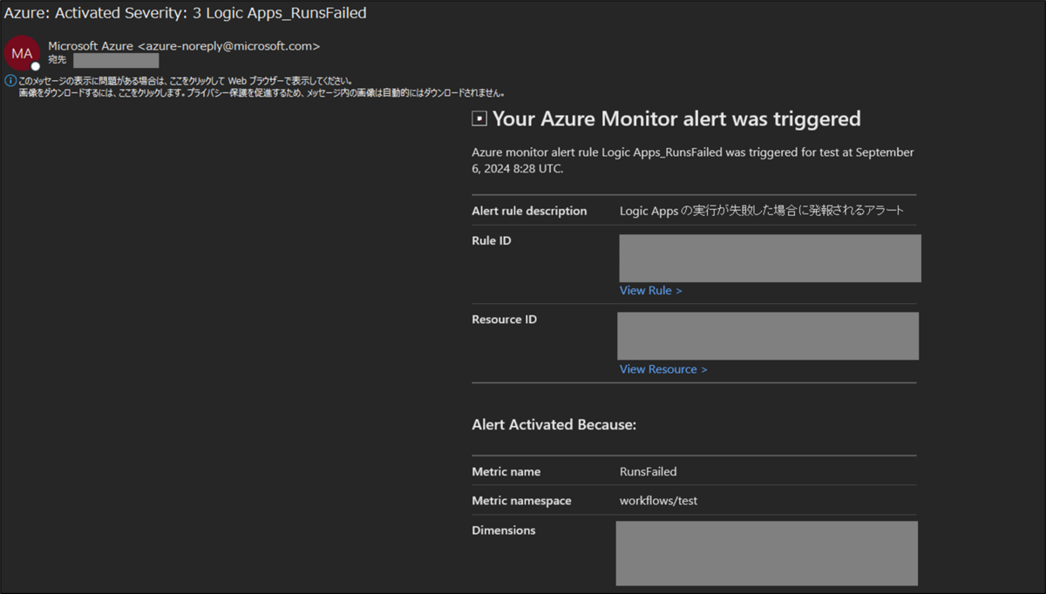Click the 宛先 recipient label
Image resolution: width=1046 pixels, height=594 pixels.
[58, 60]
